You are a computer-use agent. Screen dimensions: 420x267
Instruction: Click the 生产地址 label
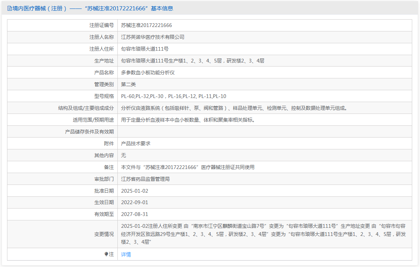(104, 61)
